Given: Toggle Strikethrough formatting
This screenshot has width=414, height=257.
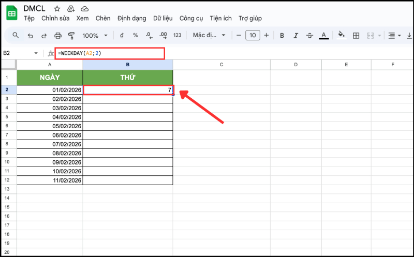Looking at the screenshot, I should coord(309,36).
